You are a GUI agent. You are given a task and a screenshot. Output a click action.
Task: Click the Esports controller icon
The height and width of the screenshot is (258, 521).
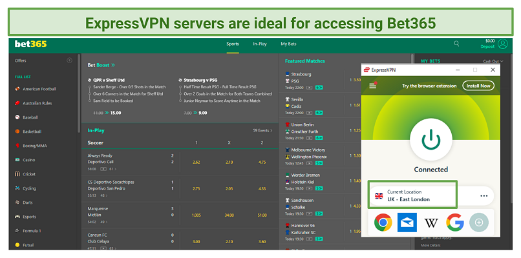click(x=17, y=217)
